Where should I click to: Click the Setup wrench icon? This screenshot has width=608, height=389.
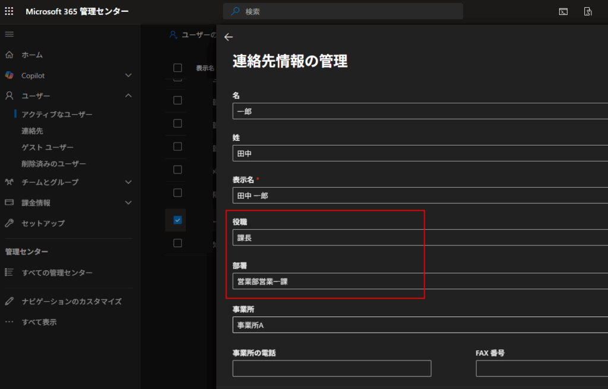[x=9, y=223]
